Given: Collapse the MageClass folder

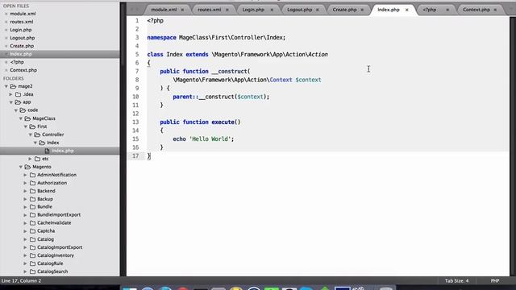Looking at the screenshot, I should pos(21,118).
